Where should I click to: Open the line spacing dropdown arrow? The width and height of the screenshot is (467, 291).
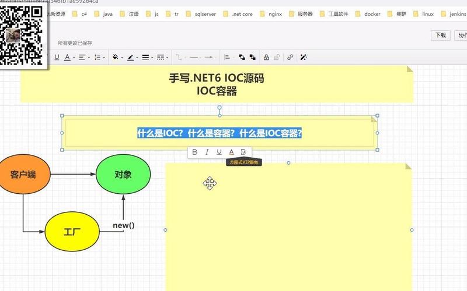104,58
